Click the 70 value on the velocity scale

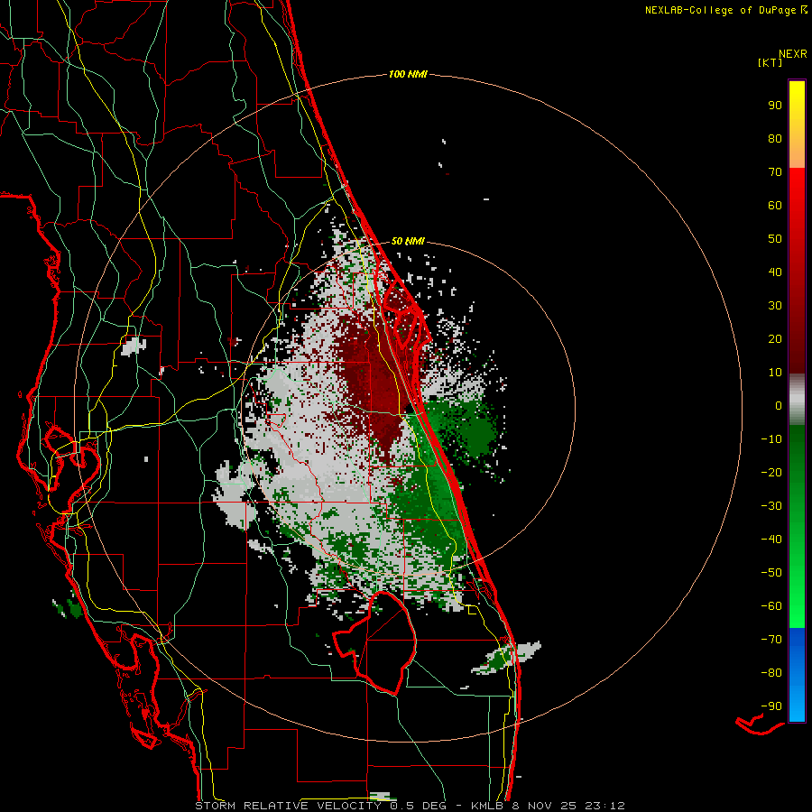click(775, 172)
